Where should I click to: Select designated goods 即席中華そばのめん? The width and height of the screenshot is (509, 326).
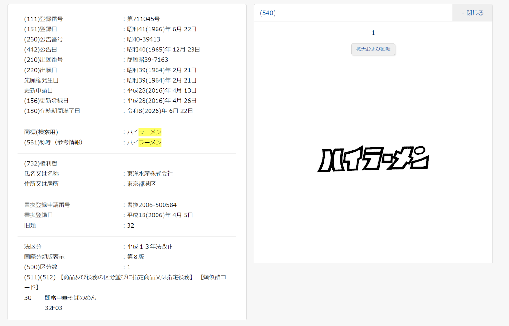pyautogui.click(x=71, y=298)
